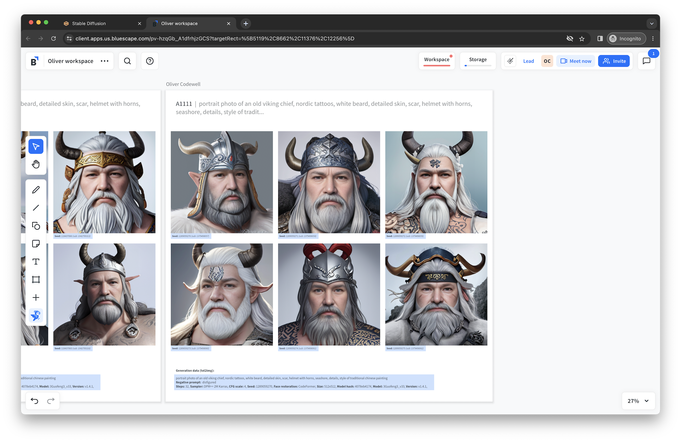Toggle Lead mode
The height and width of the screenshot is (442, 681).
click(x=528, y=61)
